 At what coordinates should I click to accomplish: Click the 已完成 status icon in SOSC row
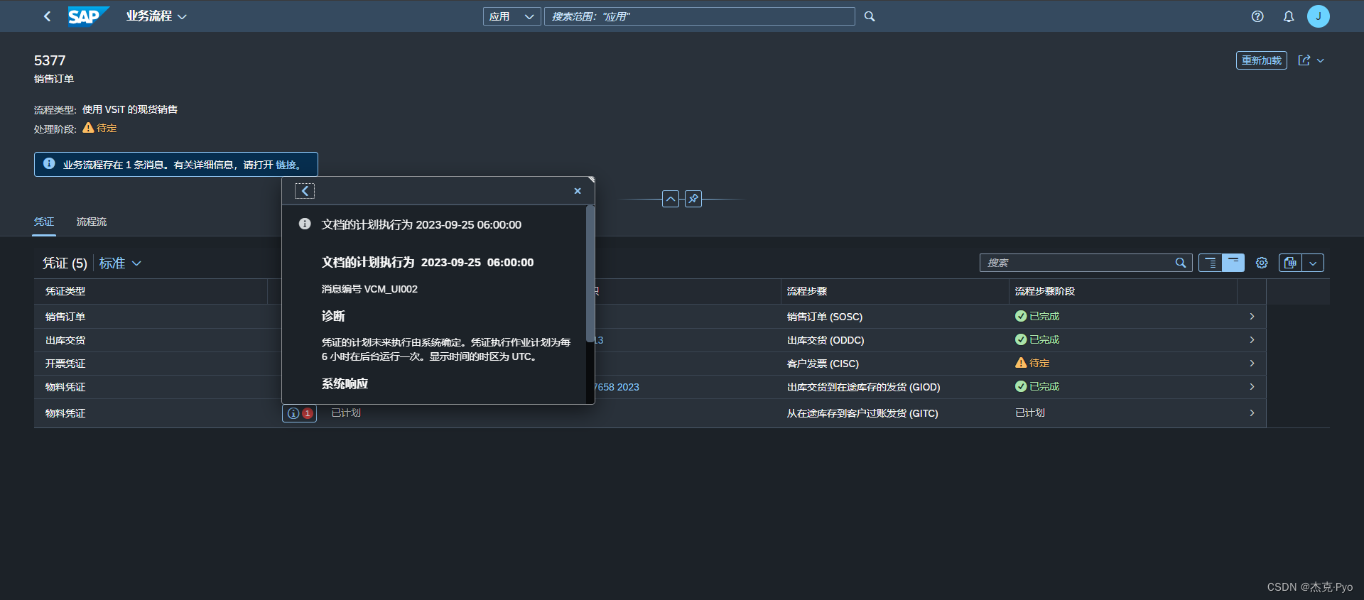[x=1021, y=316]
